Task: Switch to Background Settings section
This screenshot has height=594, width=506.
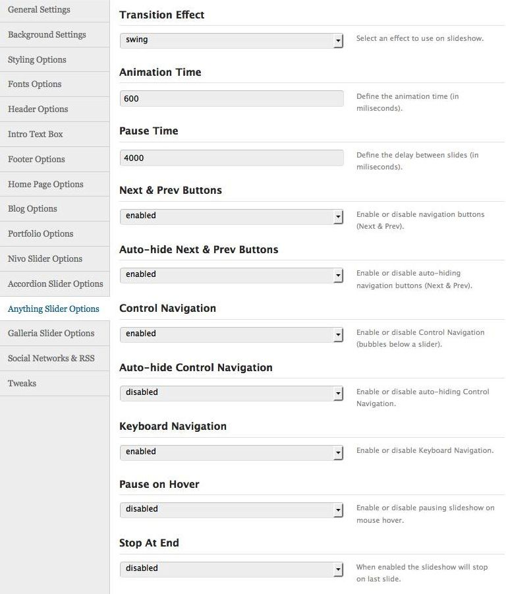Action: [x=47, y=35]
